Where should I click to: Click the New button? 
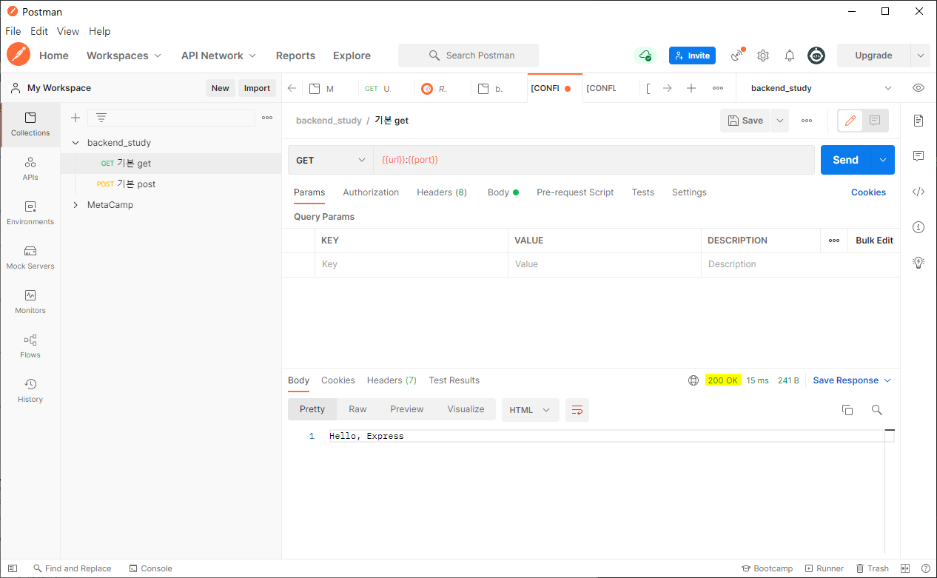click(220, 88)
